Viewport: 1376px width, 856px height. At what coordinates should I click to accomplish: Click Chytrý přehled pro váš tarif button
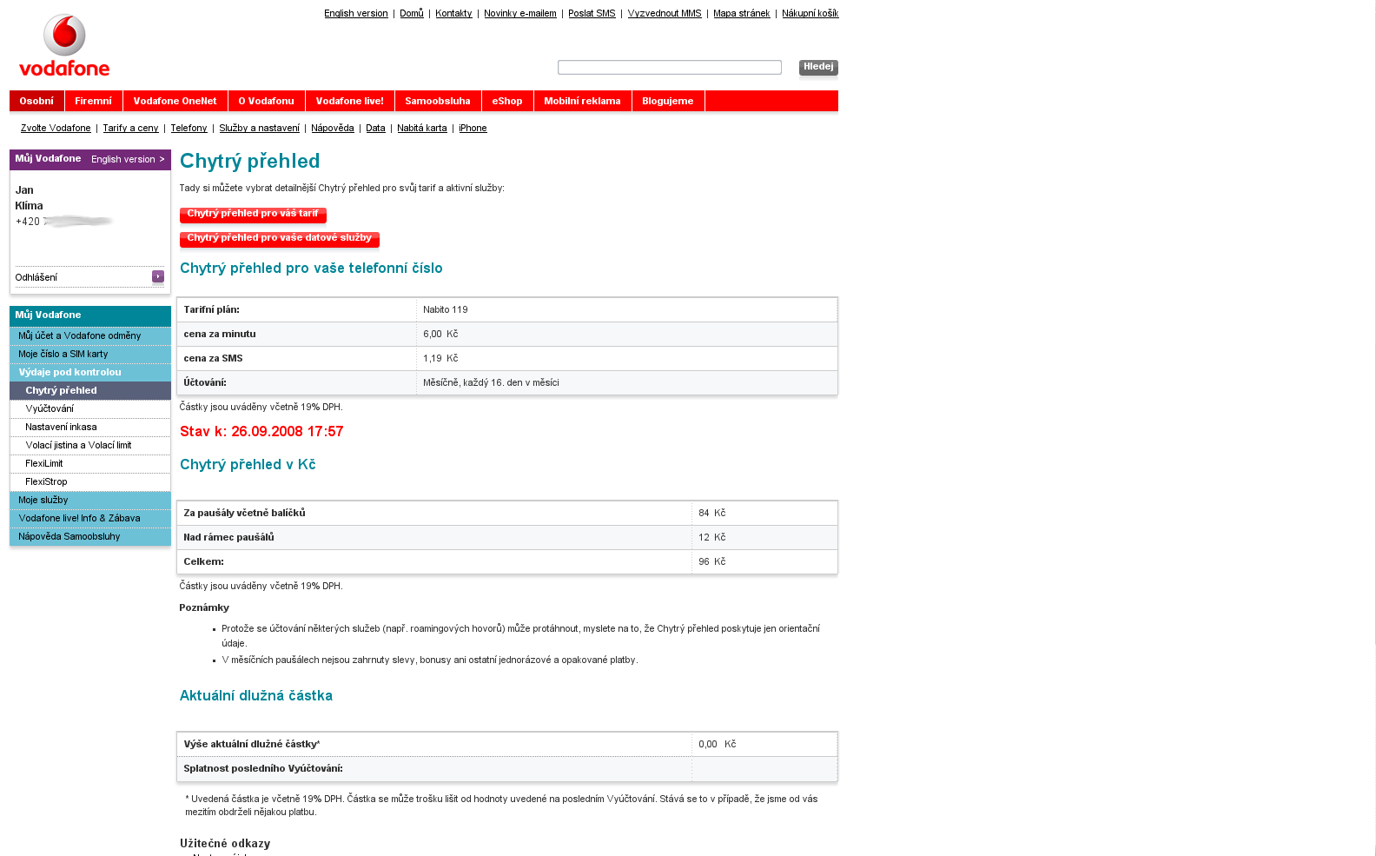[x=253, y=214]
